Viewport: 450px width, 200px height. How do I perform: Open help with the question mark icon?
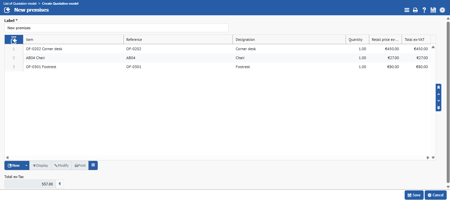click(424, 10)
